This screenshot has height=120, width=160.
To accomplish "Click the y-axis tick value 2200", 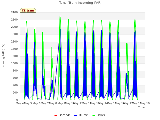I will (14, 20).
